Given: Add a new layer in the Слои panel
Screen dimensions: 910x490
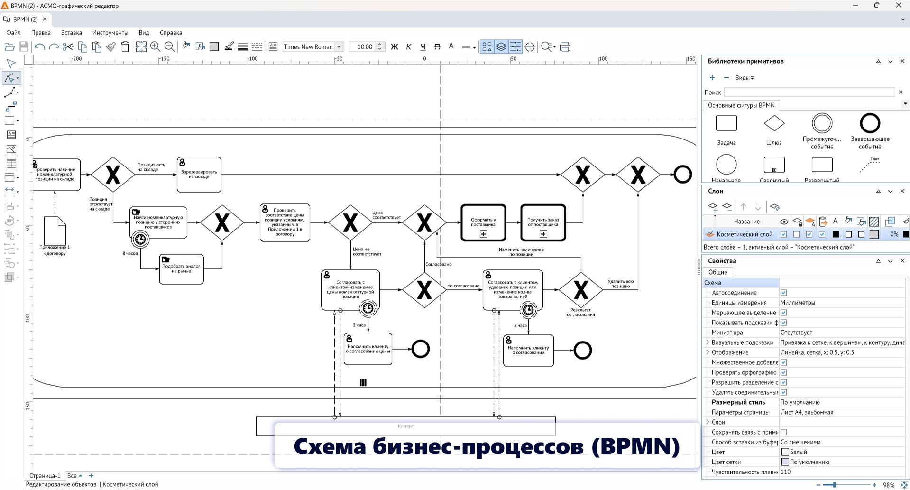Looking at the screenshot, I should pos(713,207).
